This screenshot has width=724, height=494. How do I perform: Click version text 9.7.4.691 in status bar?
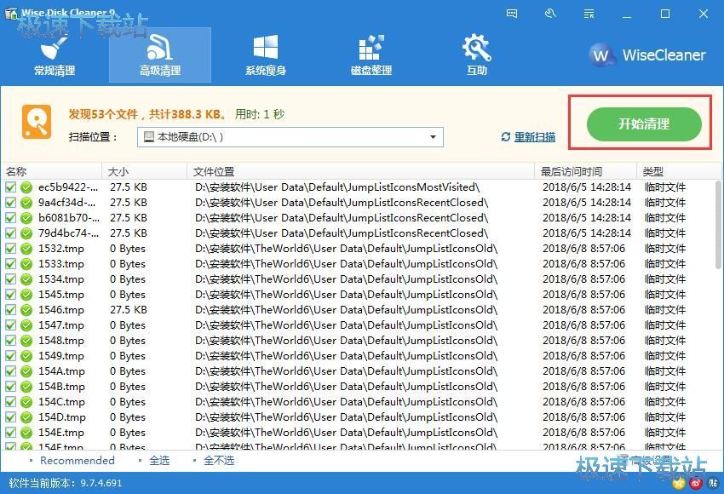101,484
